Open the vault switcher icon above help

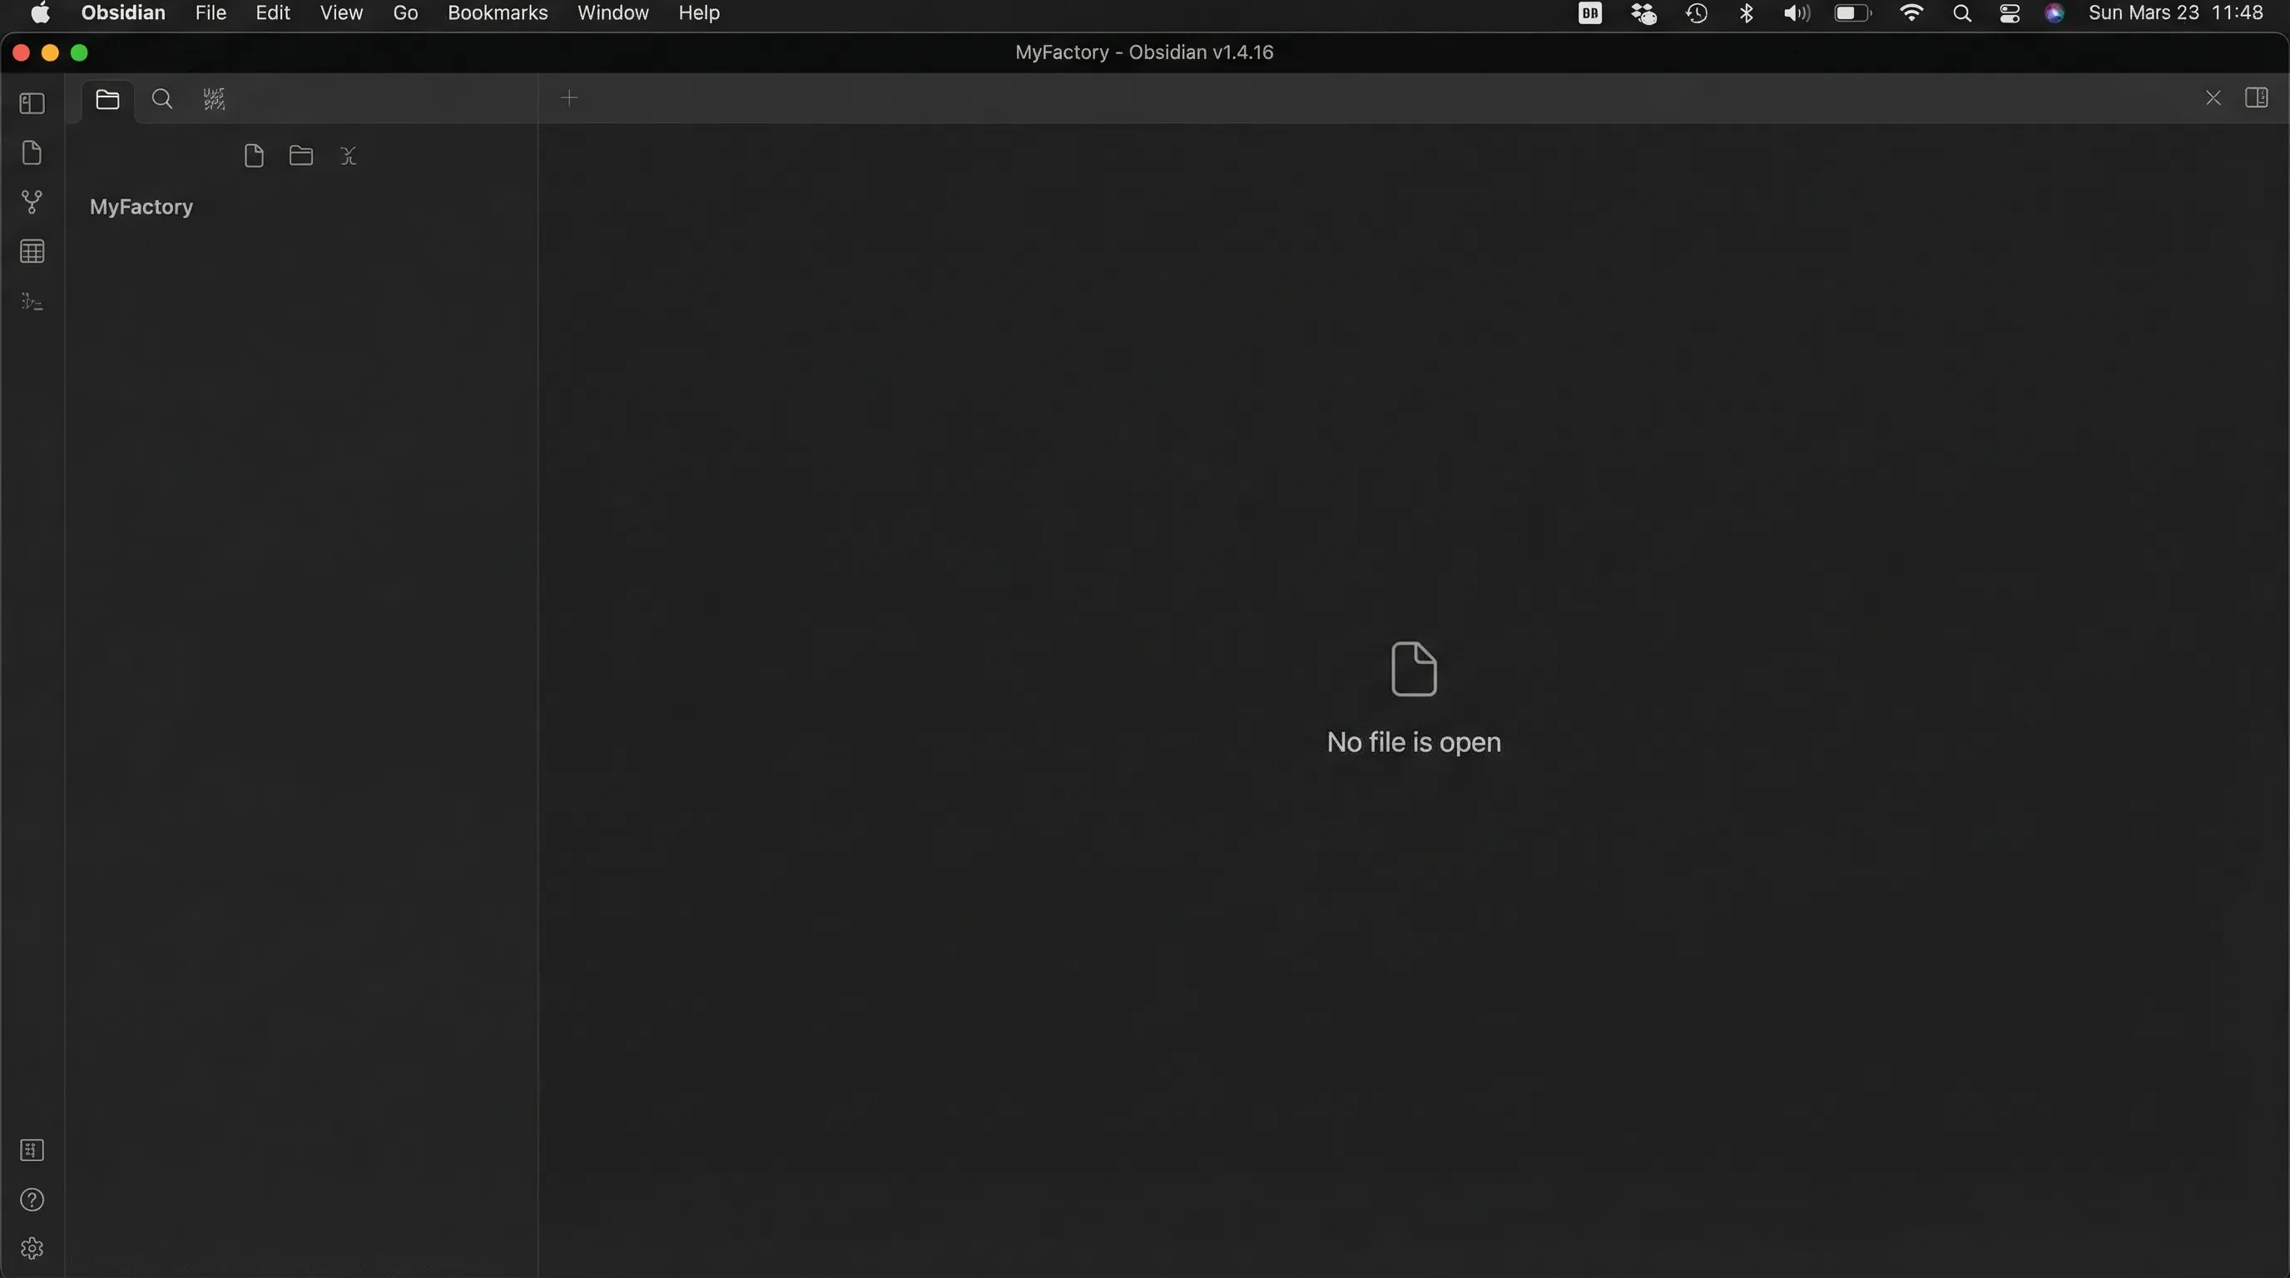(x=32, y=1150)
